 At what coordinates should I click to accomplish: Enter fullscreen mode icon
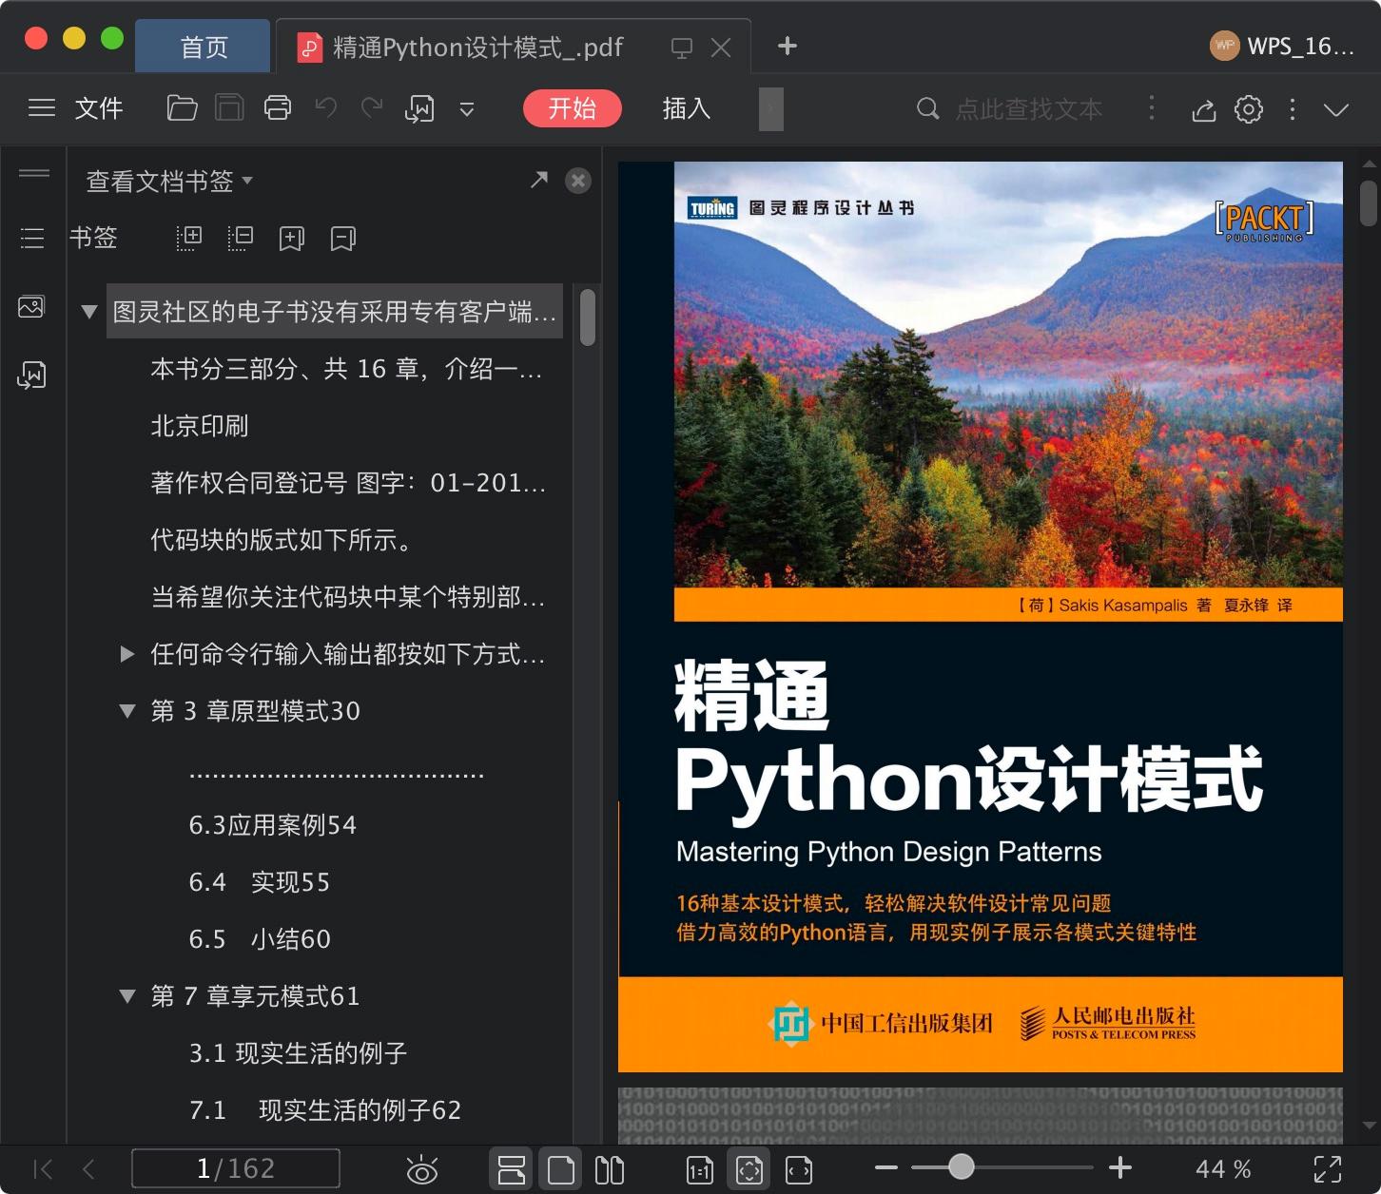coord(1328,1169)
